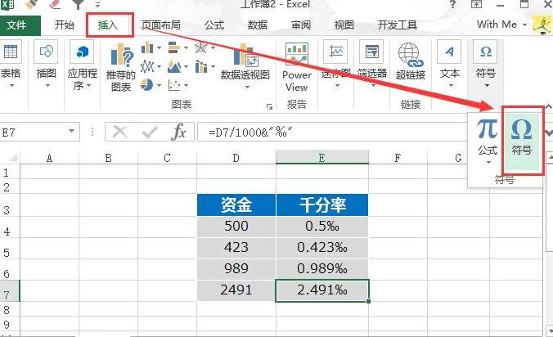Select the cell showing 0.423‰
This screenshot has height=337, width=553.
(322, 248)
